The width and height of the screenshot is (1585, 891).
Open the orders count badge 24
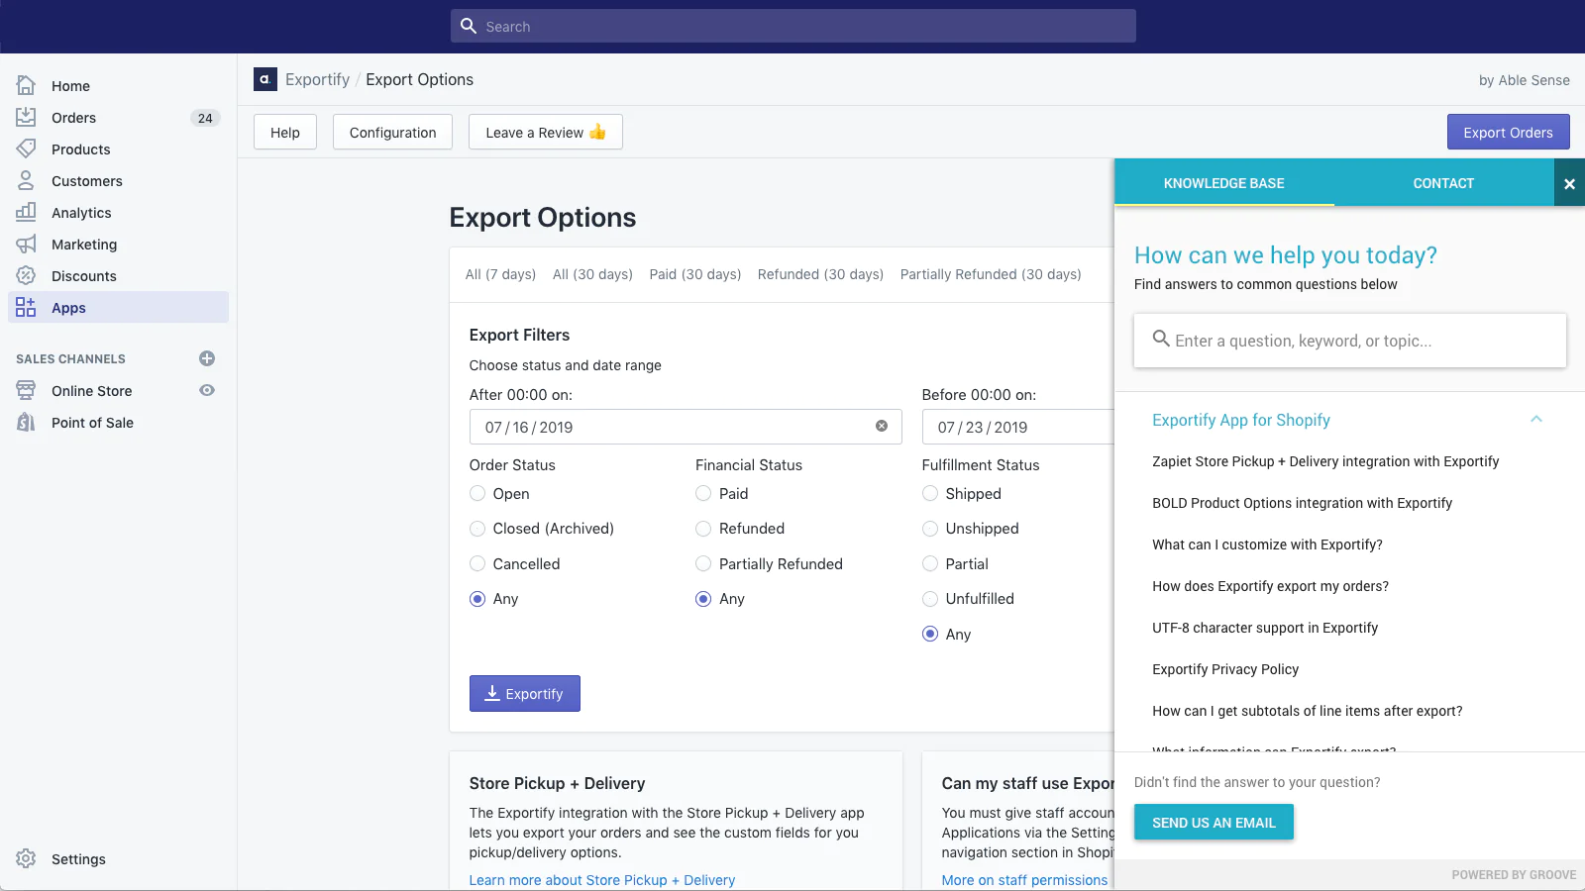point(205,118)
